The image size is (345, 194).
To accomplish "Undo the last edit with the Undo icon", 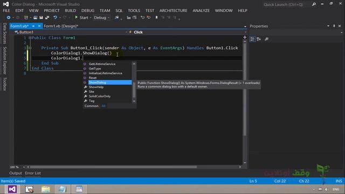I will click(55, 17).
